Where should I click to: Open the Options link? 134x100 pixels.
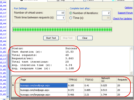(x=128, y=7)
